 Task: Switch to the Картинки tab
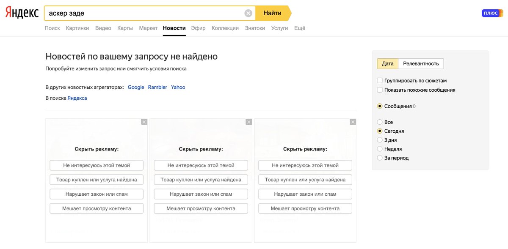coord(77,28)
